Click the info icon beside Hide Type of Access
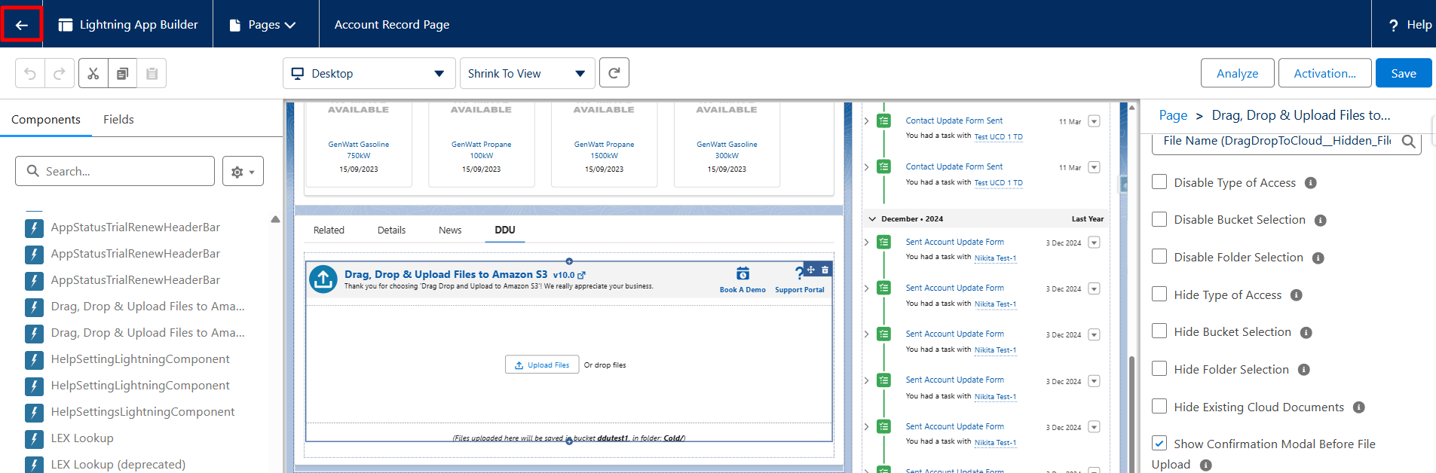This screenshot has height=473, width=1436. (x=1297, y=295)
